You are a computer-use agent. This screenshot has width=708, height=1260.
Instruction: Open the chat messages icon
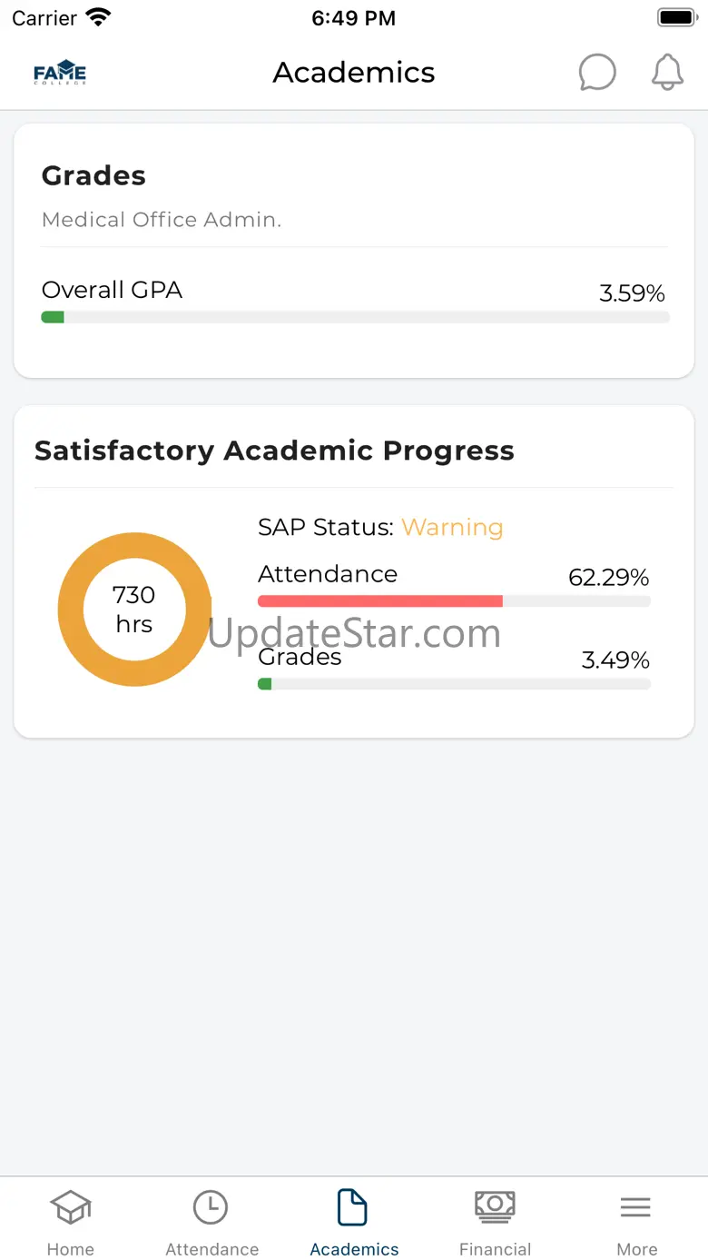[x=597, y=73]
